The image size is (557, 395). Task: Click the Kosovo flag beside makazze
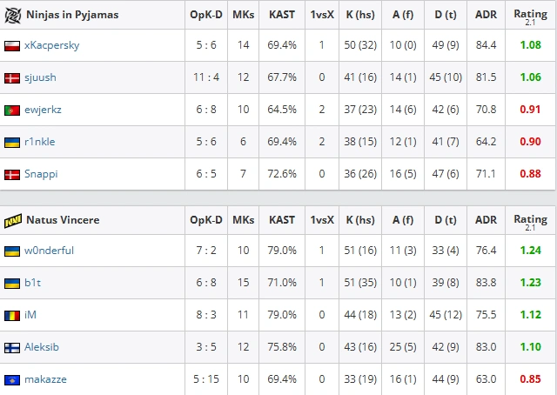tap(12, 380)
